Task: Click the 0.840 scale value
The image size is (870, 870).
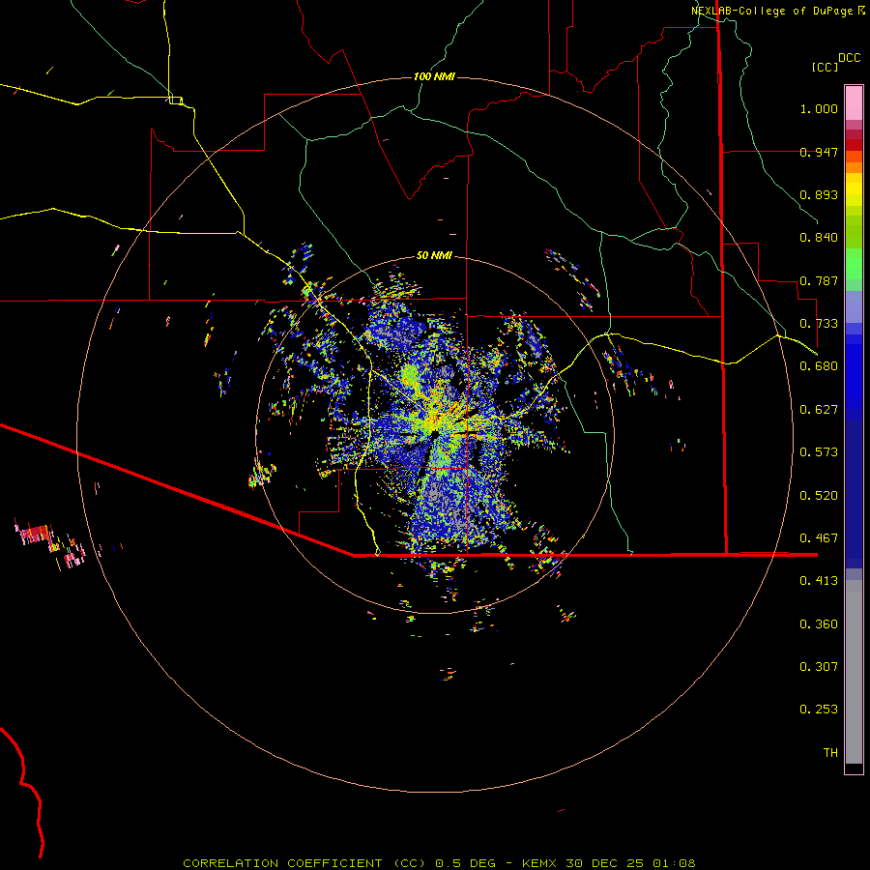Action: [819, 238]
